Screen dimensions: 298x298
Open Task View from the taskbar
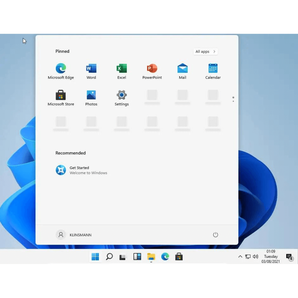click(123, 257)
